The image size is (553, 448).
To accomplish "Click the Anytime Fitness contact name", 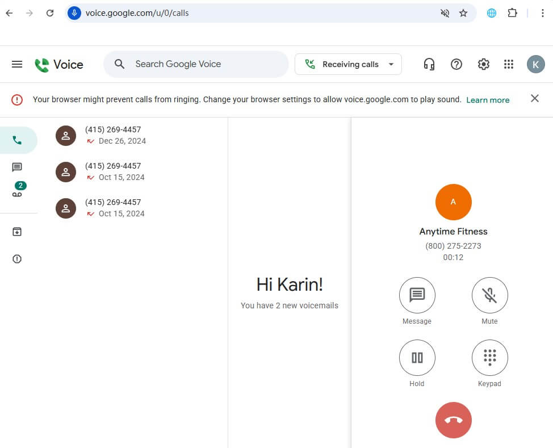I will 453,232.
